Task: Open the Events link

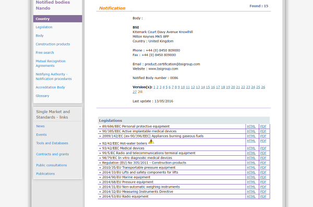Action: point(41,134)
